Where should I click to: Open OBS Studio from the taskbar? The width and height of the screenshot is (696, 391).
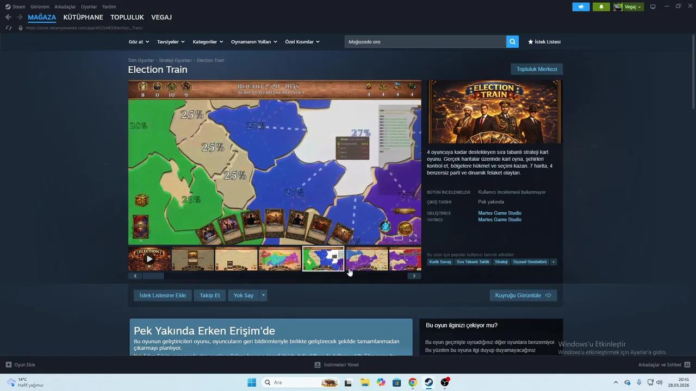tap(445, 382)
